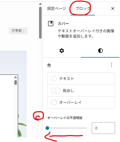Click the overlay opacity slider track

(x=67, y=128)
